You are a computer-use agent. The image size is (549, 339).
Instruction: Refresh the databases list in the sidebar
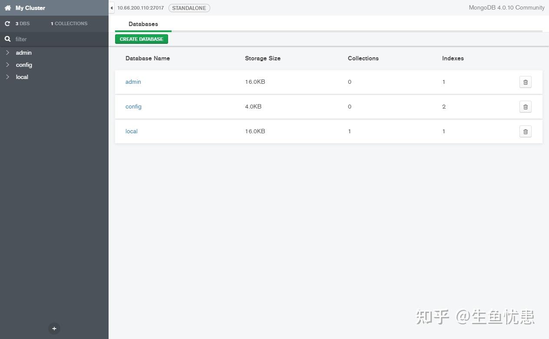(7, 23)
